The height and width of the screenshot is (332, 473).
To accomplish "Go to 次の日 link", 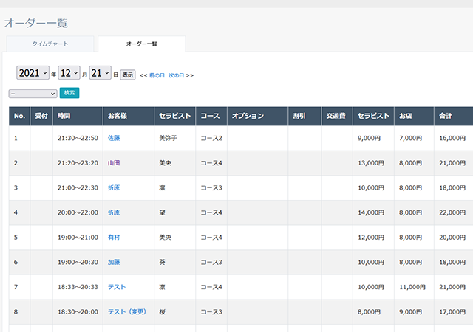I will (x=176, y=75).
